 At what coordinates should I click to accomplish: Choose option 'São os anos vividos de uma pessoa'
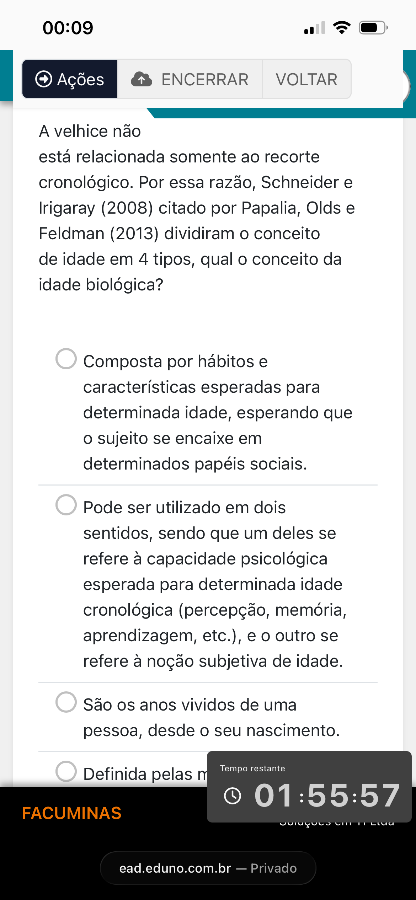(x=66, y=702)
